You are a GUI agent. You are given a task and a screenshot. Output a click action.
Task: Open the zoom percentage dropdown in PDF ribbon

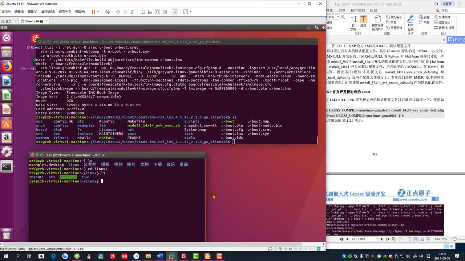(x=338, y=17)
